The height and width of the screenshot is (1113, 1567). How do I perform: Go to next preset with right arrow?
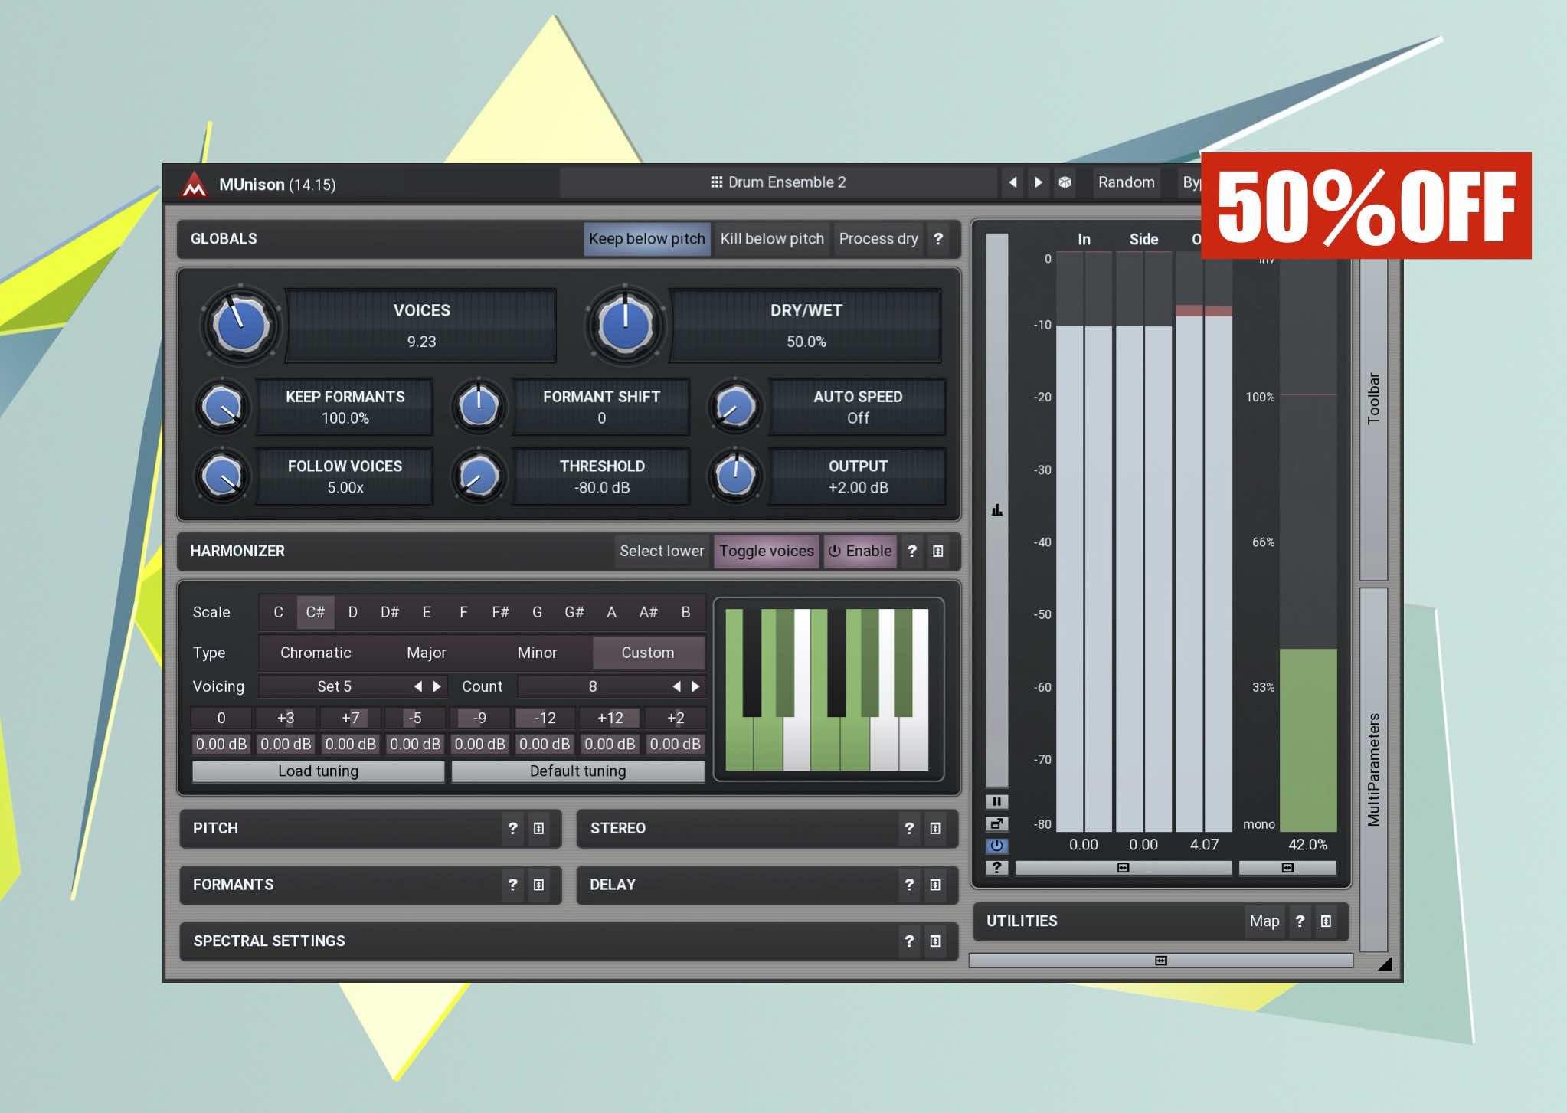(x=1038, y=182)
